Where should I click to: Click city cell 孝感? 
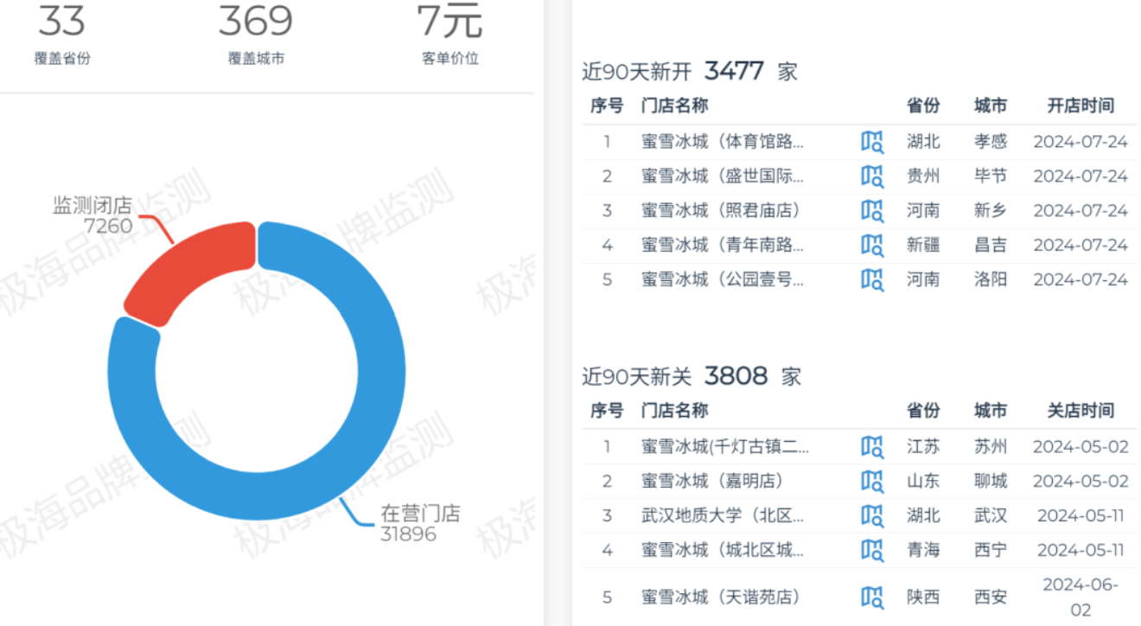click(x=991, y=142)
